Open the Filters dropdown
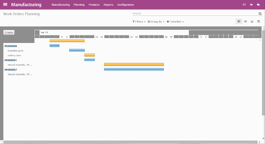 (x=139, y=21)
